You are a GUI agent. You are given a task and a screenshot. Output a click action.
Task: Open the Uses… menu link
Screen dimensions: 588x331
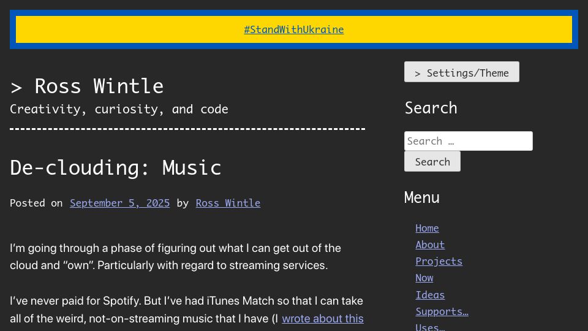(x=430, y=327)
